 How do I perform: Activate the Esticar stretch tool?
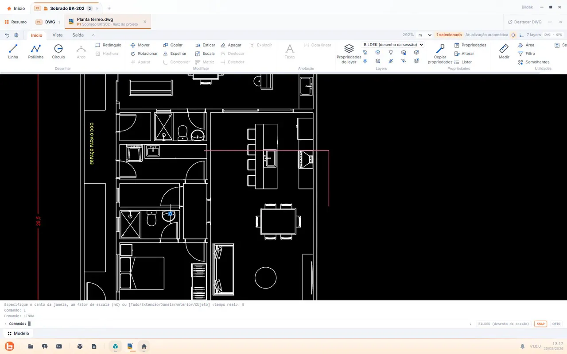205,45
